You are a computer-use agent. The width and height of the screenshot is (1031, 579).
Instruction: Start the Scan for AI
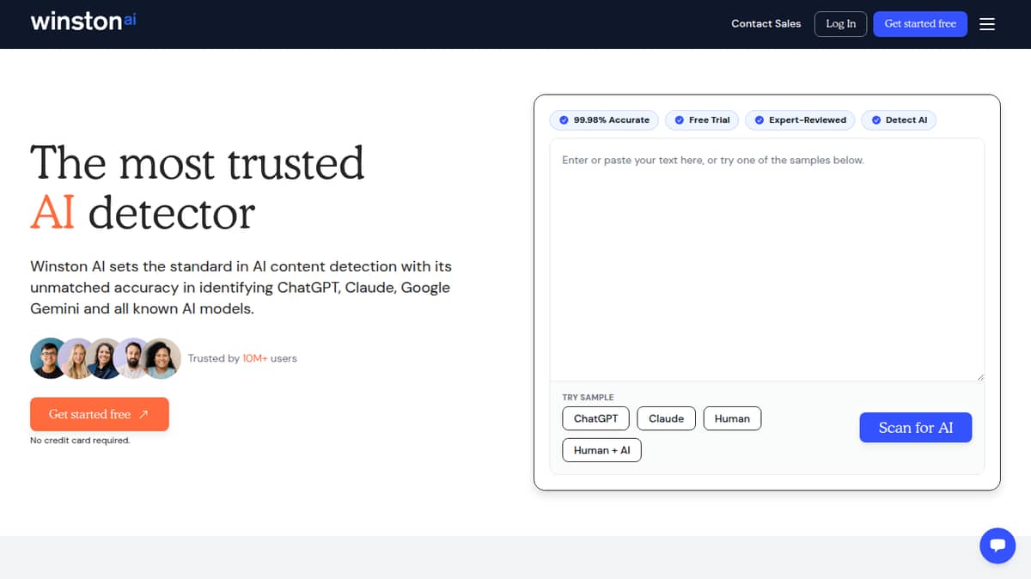[915, 428]
